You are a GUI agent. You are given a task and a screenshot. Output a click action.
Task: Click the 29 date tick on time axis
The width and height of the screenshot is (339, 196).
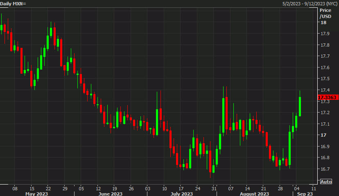coord(65,189)
